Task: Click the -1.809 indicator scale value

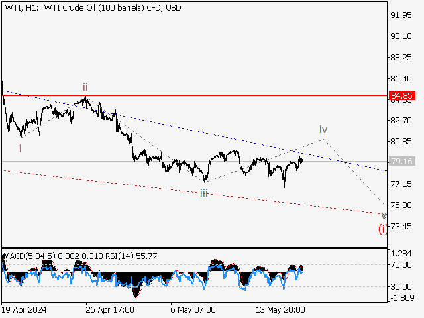Action: [x=401, y=298]
